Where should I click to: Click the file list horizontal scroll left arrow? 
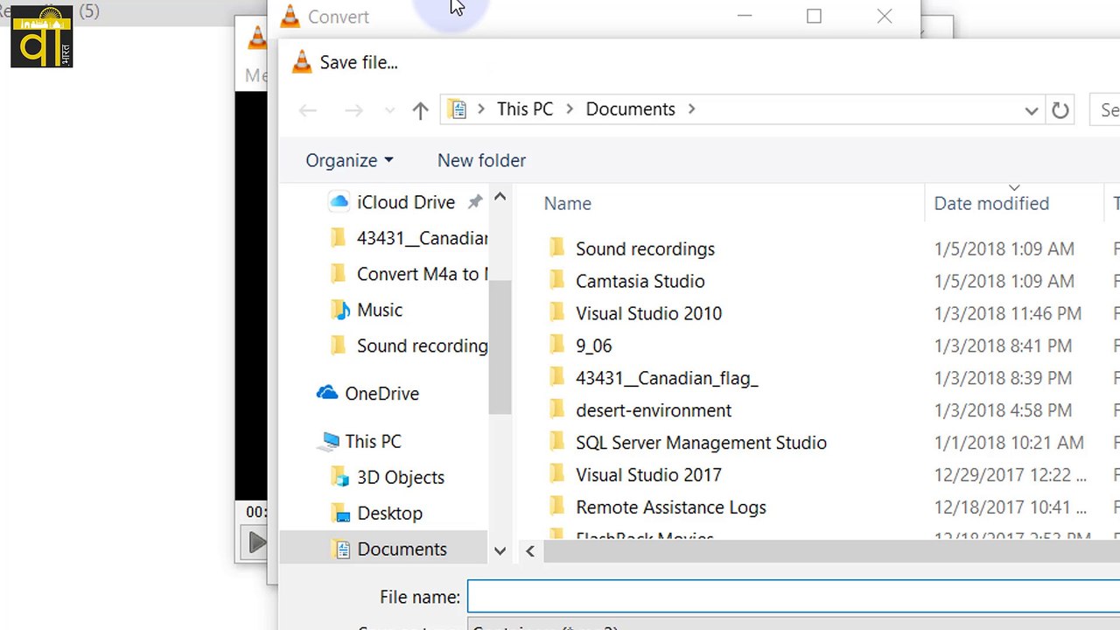530,550
